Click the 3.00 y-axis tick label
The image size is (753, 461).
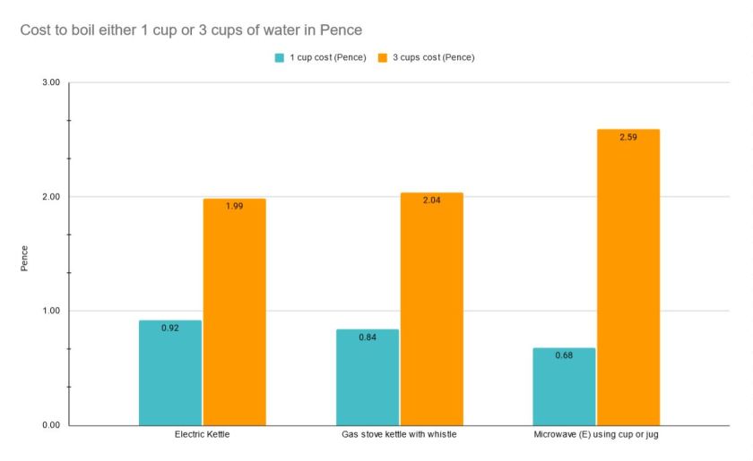[x=51, y=82]
